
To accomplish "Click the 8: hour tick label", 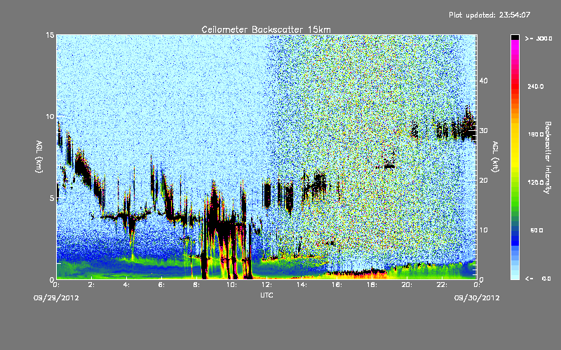I will (196, 285).
